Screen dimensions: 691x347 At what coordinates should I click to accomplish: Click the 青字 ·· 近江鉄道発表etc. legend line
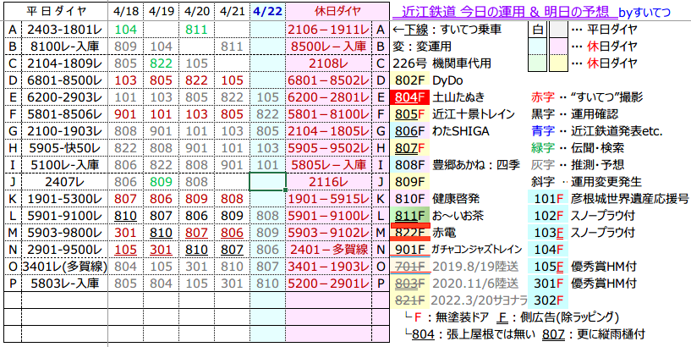coord(598,131)
